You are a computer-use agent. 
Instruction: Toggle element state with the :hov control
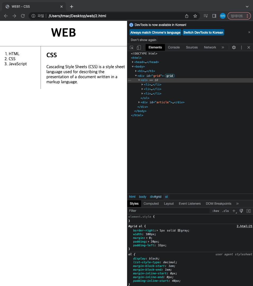[216, 211]
